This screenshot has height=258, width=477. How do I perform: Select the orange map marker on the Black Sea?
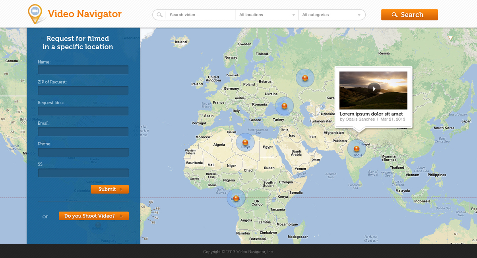tap(284, 106)
